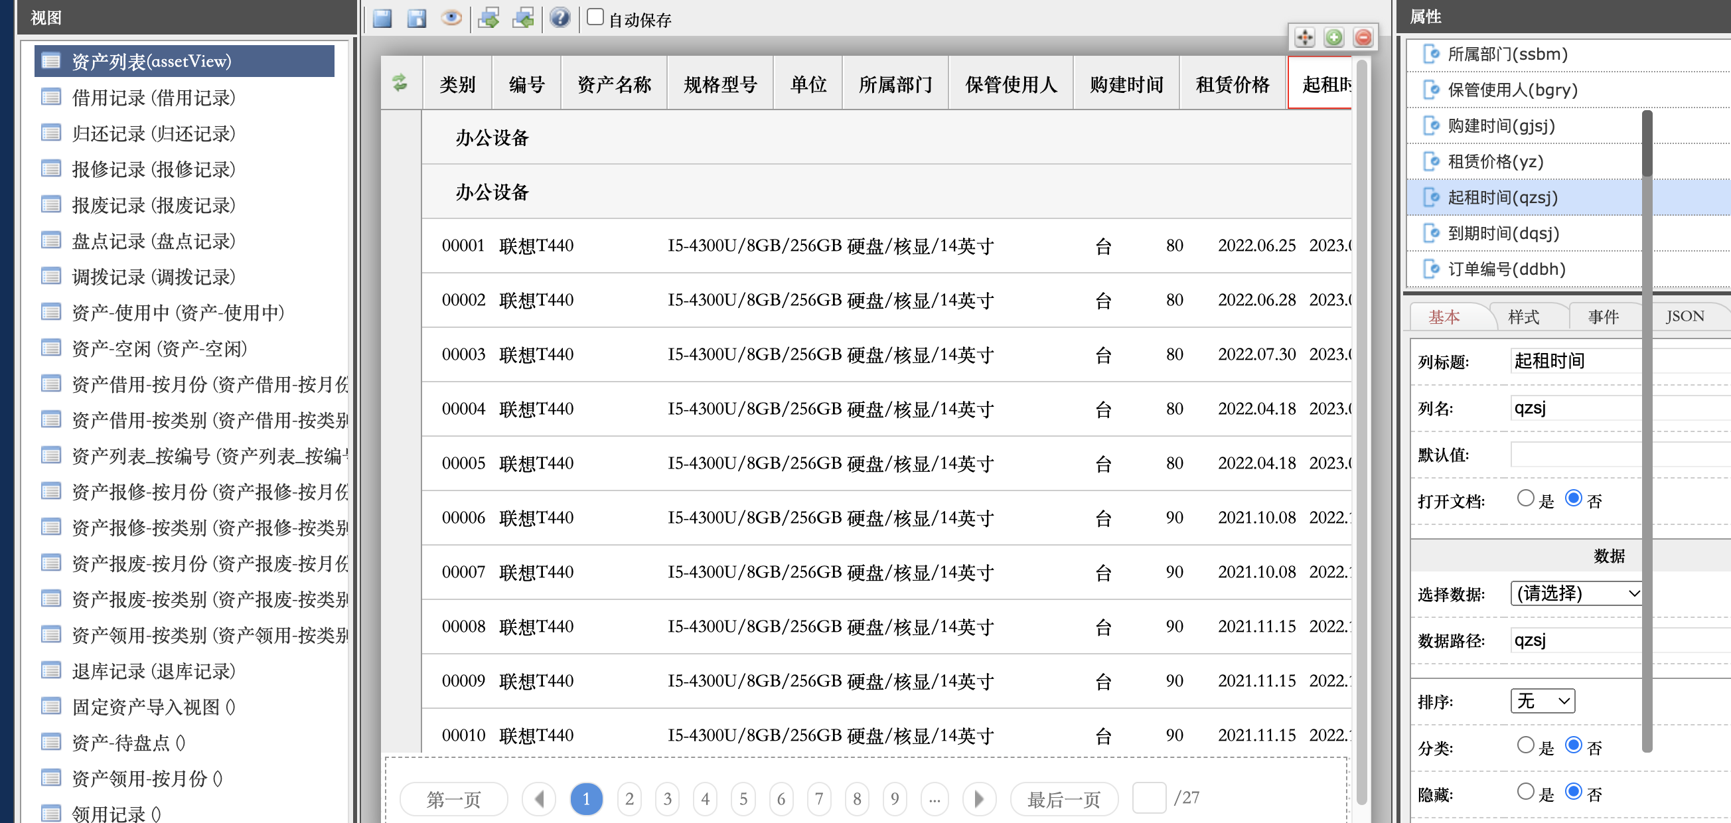Click the export icon with green right arrow
The image size is (1731, 823).
coord(489,18)
